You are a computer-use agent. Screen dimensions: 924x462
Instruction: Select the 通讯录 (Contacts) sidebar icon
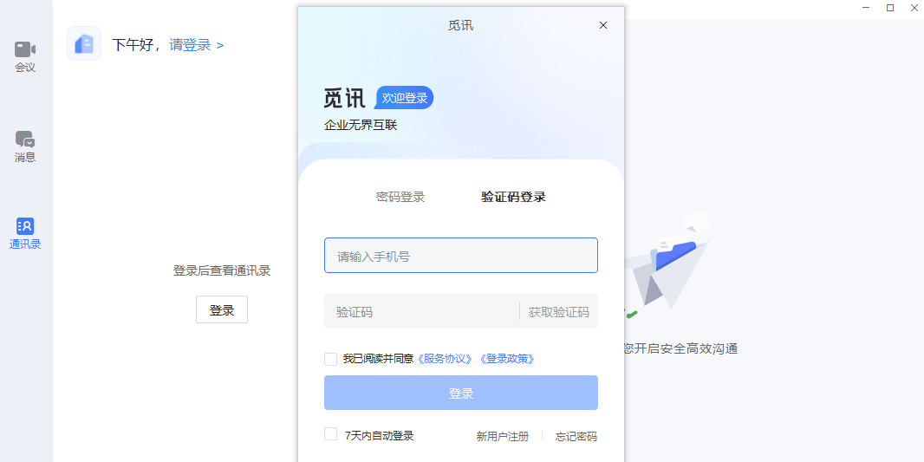25,232
